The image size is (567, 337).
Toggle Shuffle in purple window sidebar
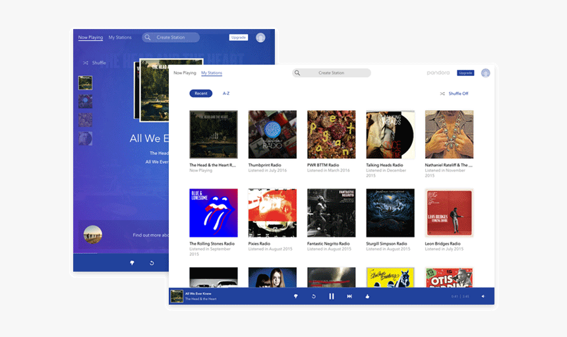[95, 63]
